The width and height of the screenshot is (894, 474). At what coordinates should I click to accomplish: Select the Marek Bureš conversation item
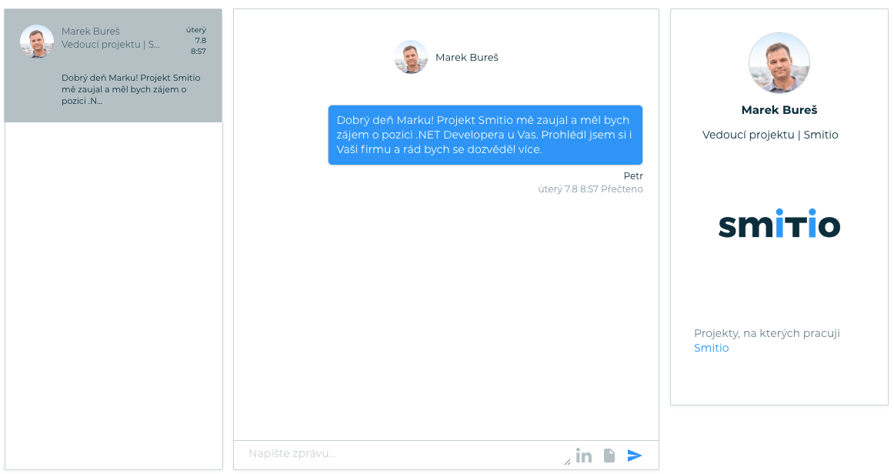(x=113, y=65)
